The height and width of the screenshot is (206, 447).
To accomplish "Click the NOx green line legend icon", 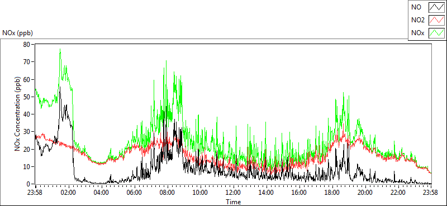I will 436,33.
